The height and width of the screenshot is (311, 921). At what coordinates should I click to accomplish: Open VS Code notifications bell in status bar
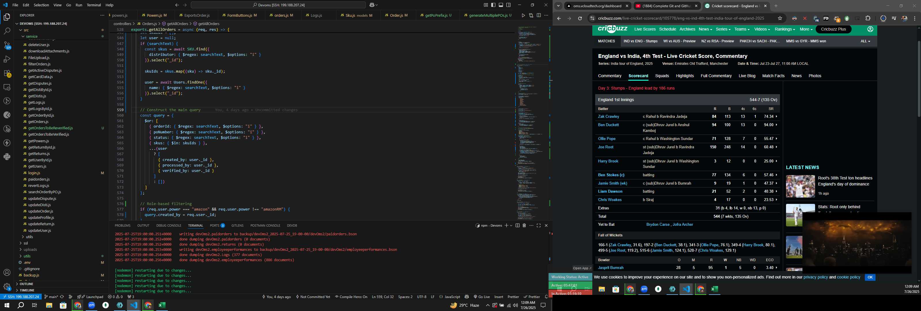[x=546, y=297]
